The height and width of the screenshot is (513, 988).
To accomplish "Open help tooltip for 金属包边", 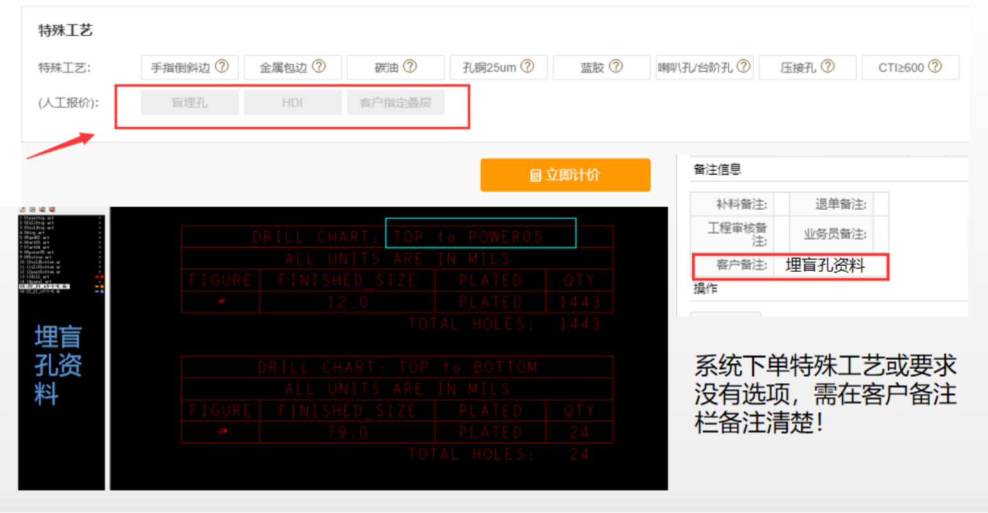I will click(319, 67).
